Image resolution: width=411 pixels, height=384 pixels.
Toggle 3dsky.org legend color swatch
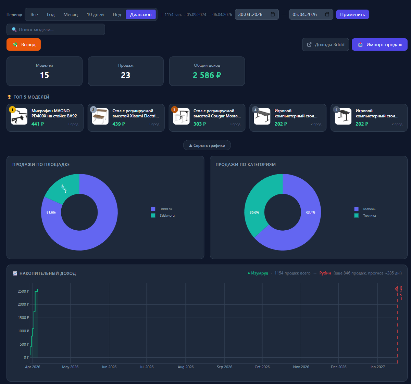coord(153,216)
